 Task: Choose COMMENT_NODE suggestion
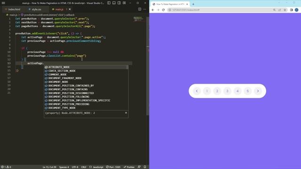pos(86,75)
